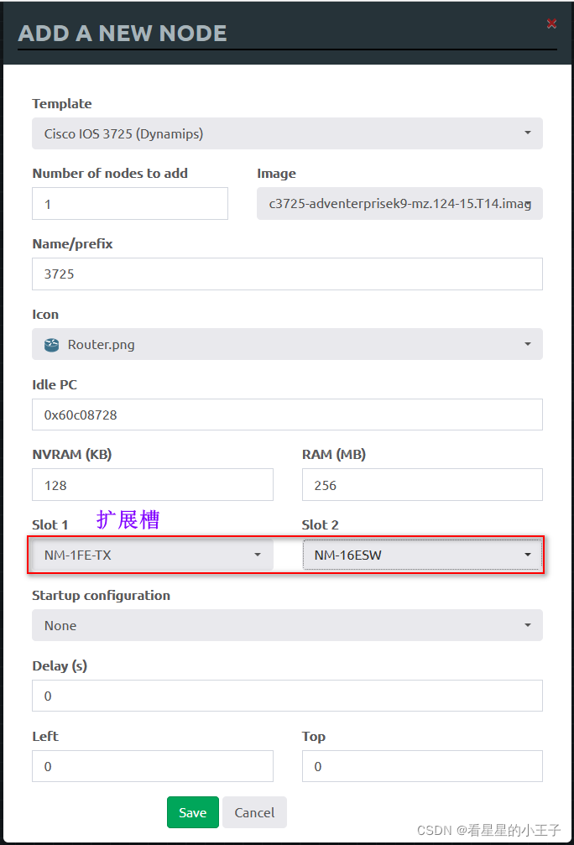Close the Add a New Node dialog
Screen dimensions: 574x845
[551, 23]
